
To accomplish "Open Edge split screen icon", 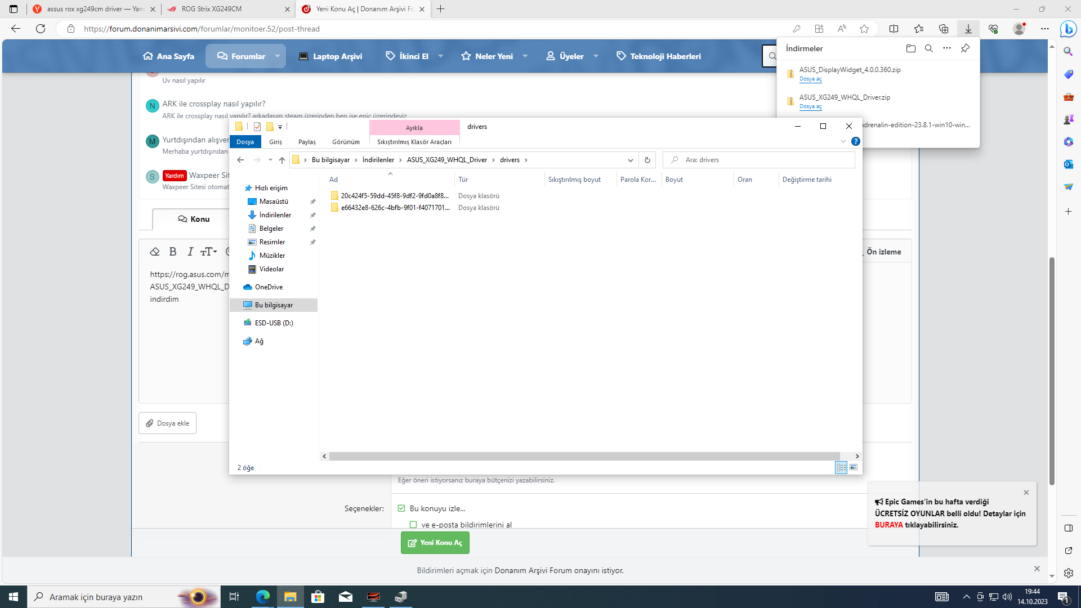I will tap(894, 29).
